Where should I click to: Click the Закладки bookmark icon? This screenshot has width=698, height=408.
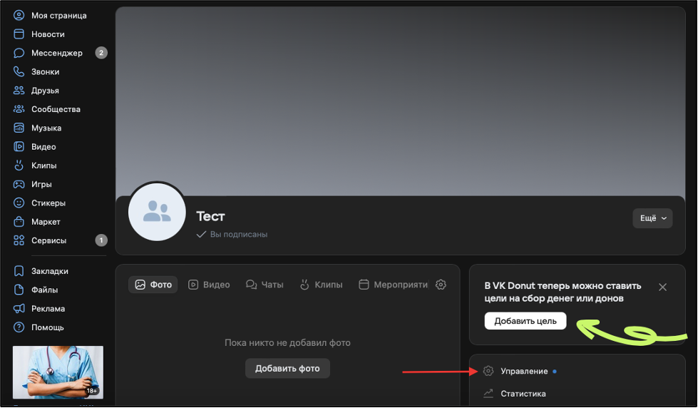point(19,271)
